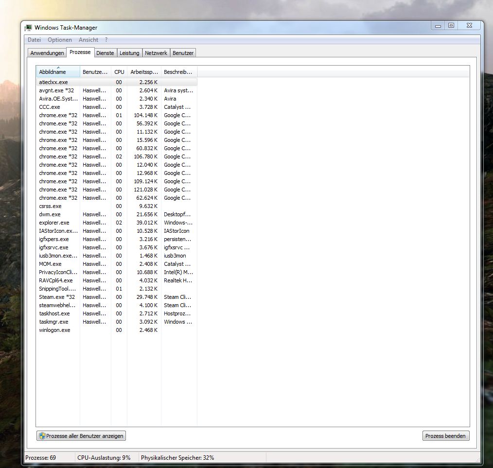Image resolution: width=493 pixels, height=468 pixels.
Task: Switch to the Anwendungen tab
Action: click(47, 53)
